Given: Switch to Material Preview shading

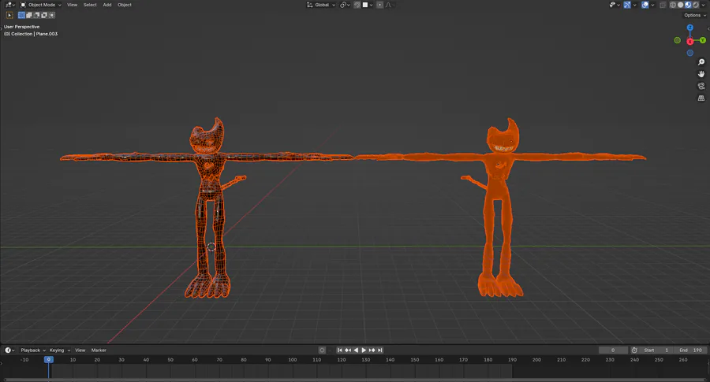Looking at the screenshot, I should [x=688, y=5].
